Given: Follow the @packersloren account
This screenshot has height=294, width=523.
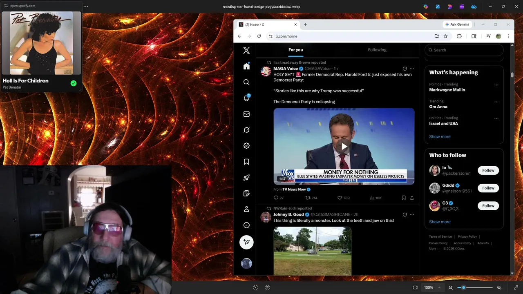Looking at the screenshot, I should coord(488,170).
